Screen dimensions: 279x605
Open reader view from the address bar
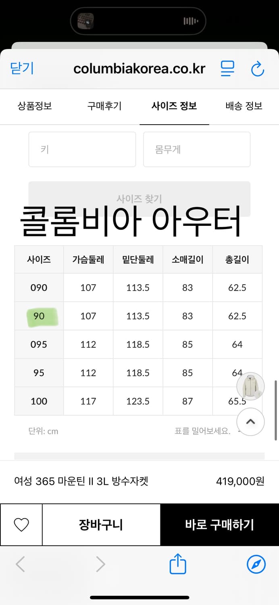(x=227, y=69)
